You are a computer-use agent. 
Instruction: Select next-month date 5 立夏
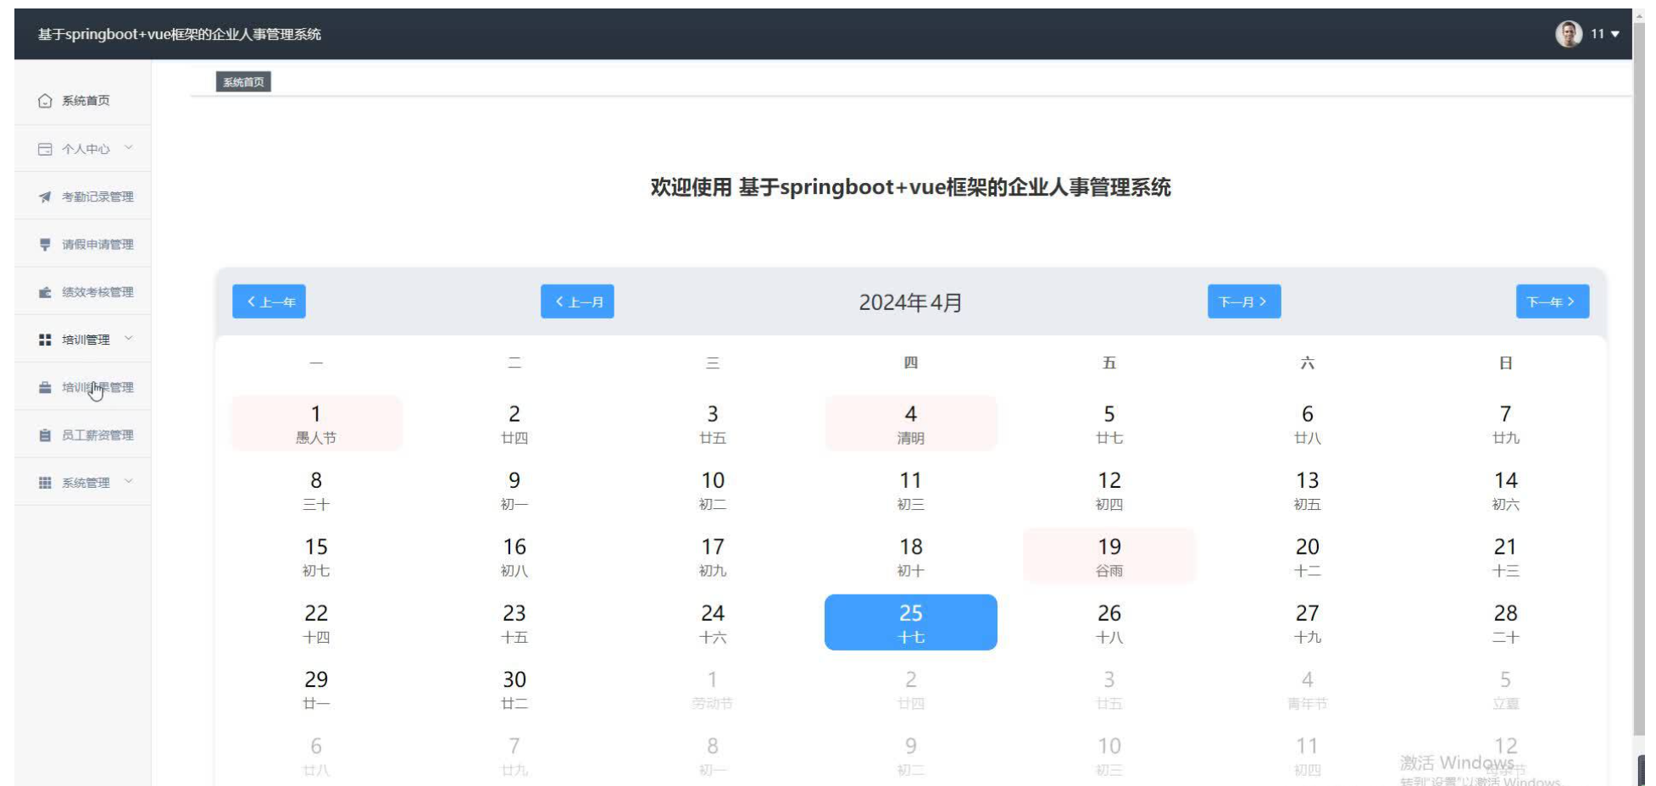(x=1506, y=689)
